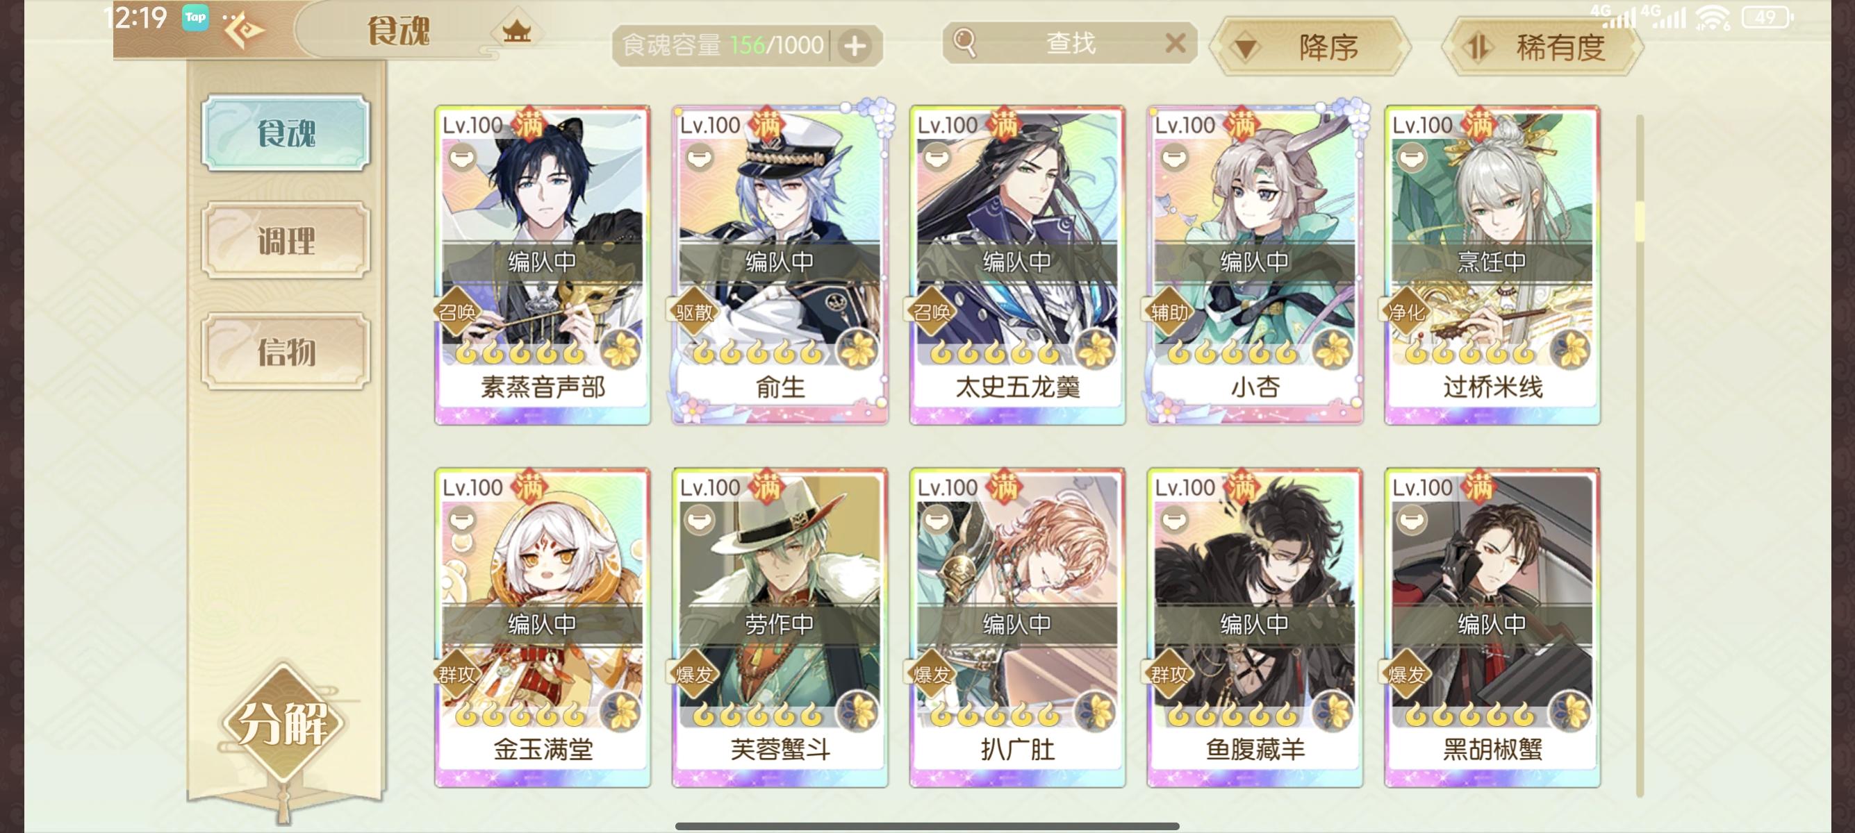Click the 分解 button
The image size is (1855, 833).
(x=283, y=723)
